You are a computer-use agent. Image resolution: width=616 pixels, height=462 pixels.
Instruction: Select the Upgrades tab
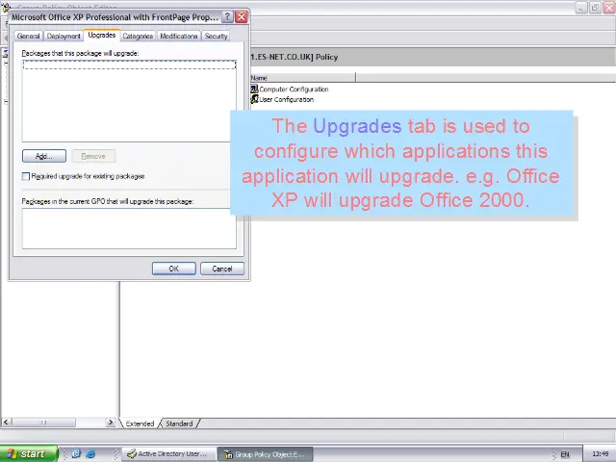[x=101, y=35]
